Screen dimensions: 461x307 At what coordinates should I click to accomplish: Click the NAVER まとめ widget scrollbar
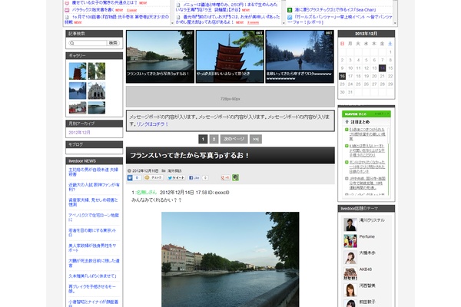(x=389, y=161)
